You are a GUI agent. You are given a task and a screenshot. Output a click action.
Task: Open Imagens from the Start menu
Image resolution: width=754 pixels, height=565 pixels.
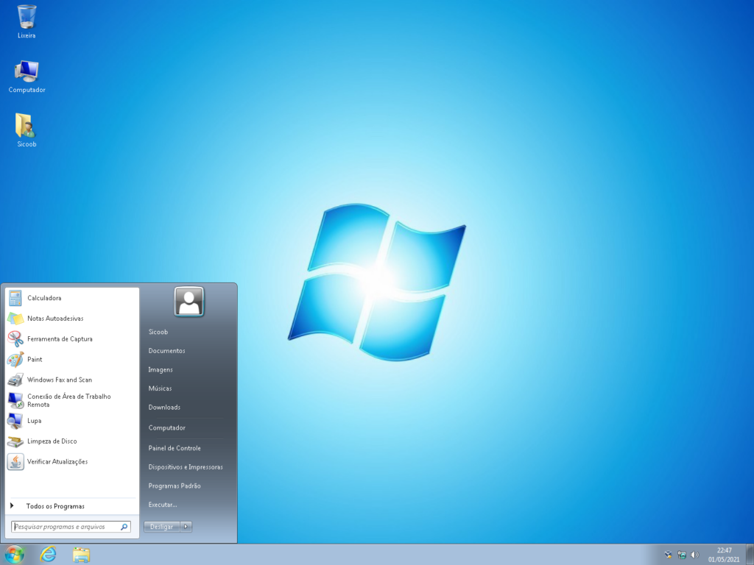click(161, 369)
